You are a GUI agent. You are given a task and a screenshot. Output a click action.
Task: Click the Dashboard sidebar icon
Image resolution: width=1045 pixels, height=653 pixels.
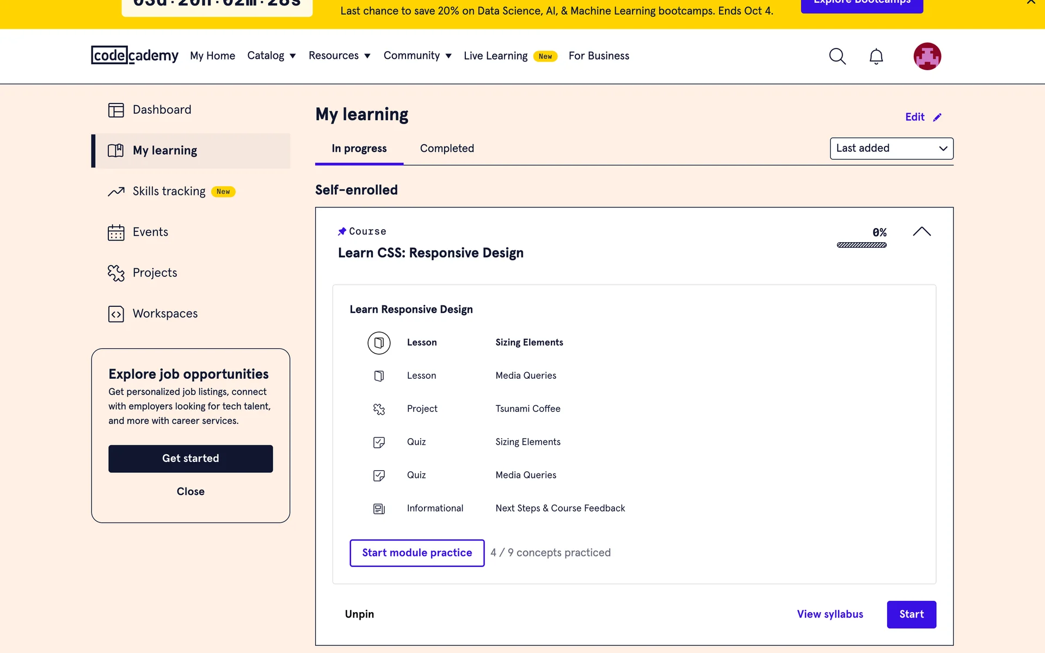tap(116, 110)
